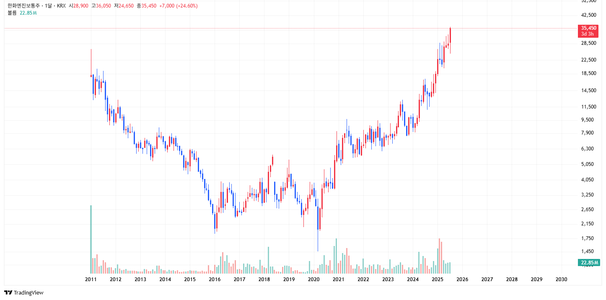
Task: Click the 2027 label on time axis
Action: (487, 279)
